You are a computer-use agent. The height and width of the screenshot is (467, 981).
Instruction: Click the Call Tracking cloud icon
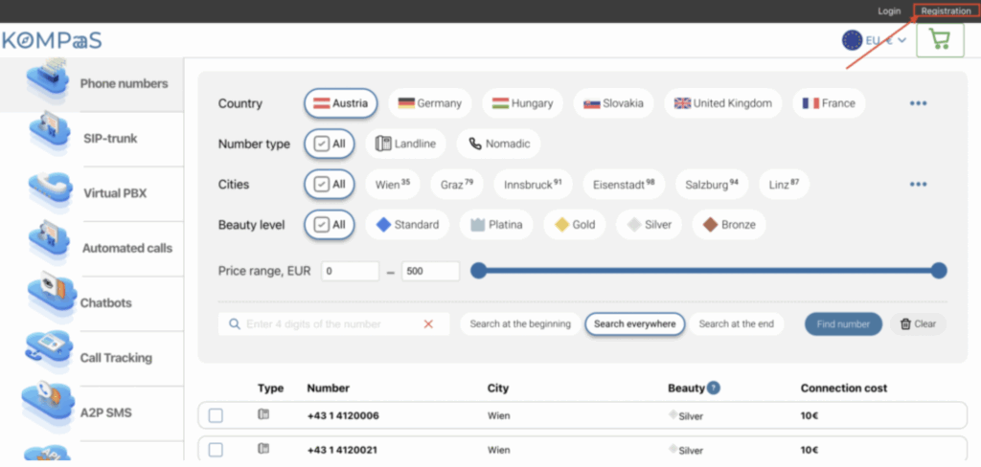pos(47,350)
